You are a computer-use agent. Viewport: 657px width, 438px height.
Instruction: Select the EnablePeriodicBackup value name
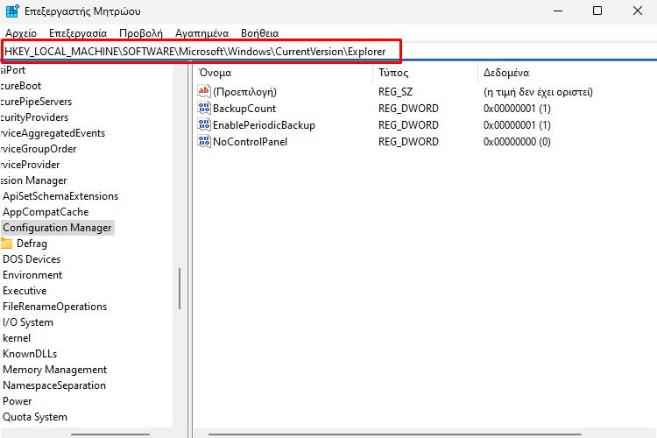point(264,125)
